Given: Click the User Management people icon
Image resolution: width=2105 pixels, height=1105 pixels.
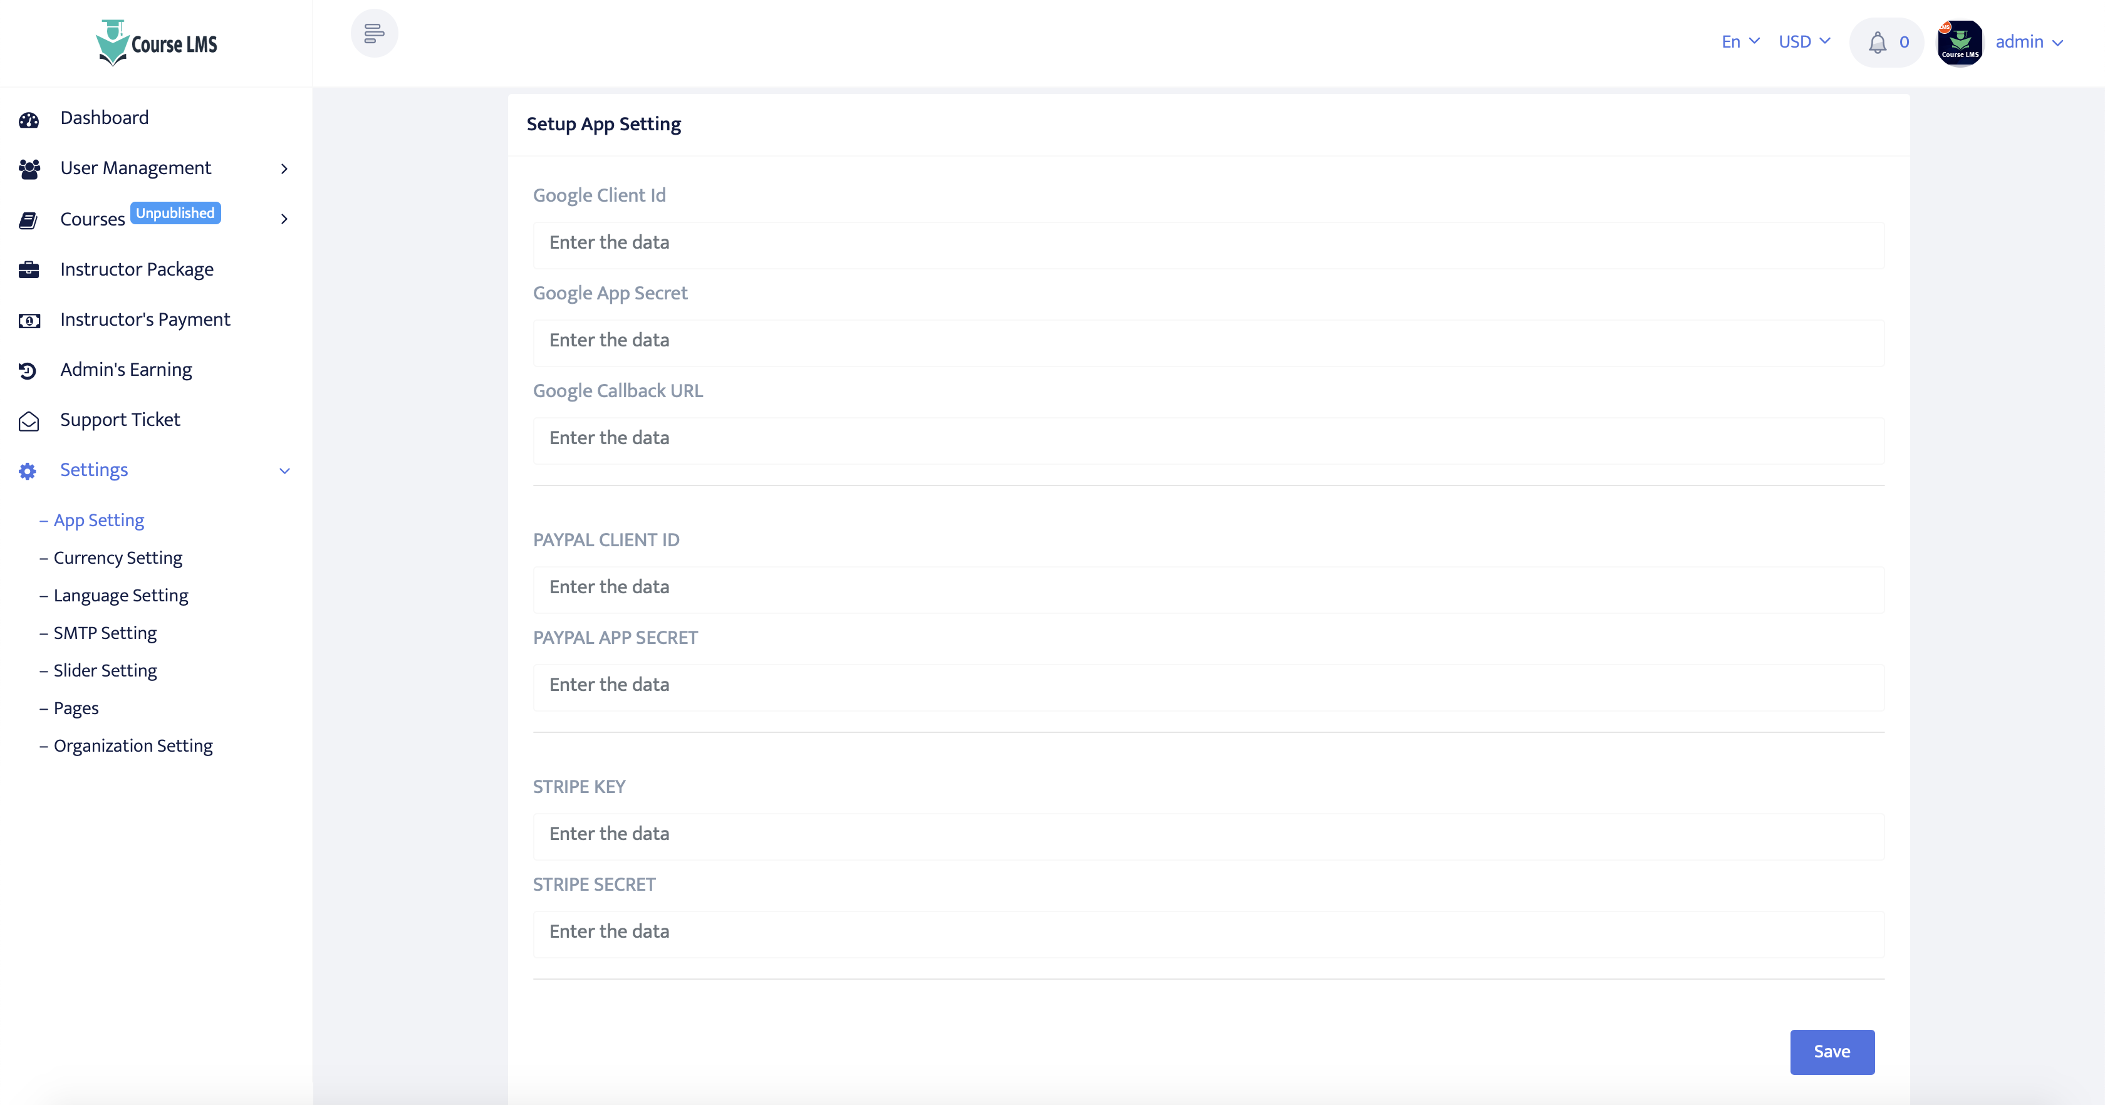Looking at the screenshot, I should 29,169.
